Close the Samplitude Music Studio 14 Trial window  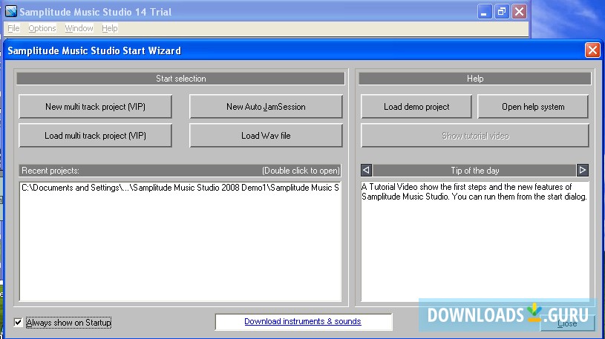[519, 12]
